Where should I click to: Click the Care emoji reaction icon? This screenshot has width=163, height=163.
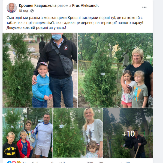click(x=19, y=162)
